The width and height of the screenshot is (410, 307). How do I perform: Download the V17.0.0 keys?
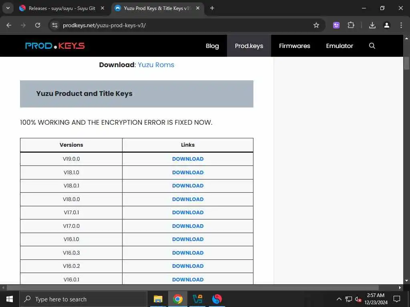(188, 226)
